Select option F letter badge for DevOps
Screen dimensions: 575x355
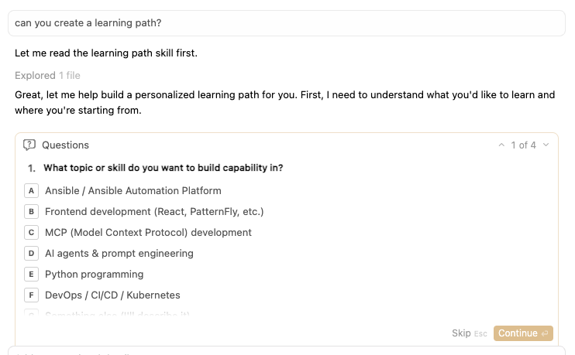pyautogui.click(x=32, y=295)
